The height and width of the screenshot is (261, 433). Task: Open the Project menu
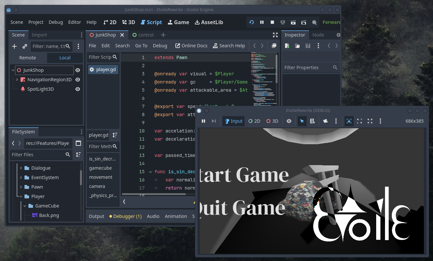(x=36, y=22)
